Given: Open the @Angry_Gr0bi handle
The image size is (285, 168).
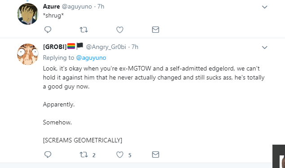Looking at the screenshot, I should pyautogui.click(x=106, y=47).
